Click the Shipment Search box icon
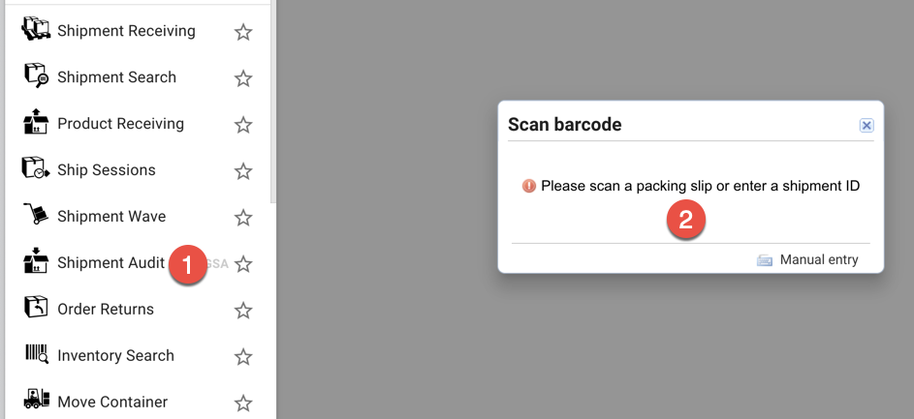The width and height of the screenshot is (914, 419). click(x=36, y=76)
